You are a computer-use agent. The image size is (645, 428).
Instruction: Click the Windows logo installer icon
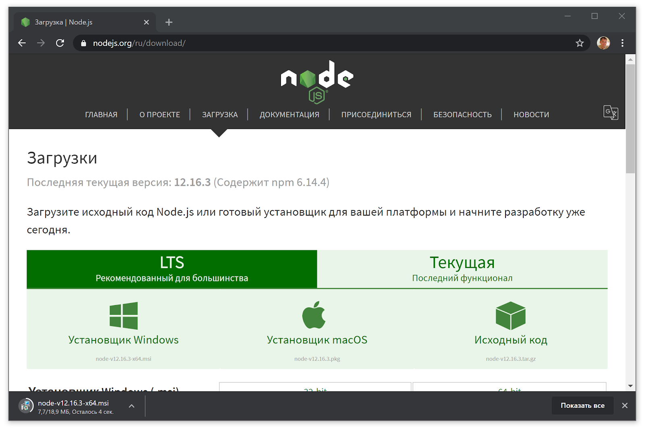[x=123, y=316]
